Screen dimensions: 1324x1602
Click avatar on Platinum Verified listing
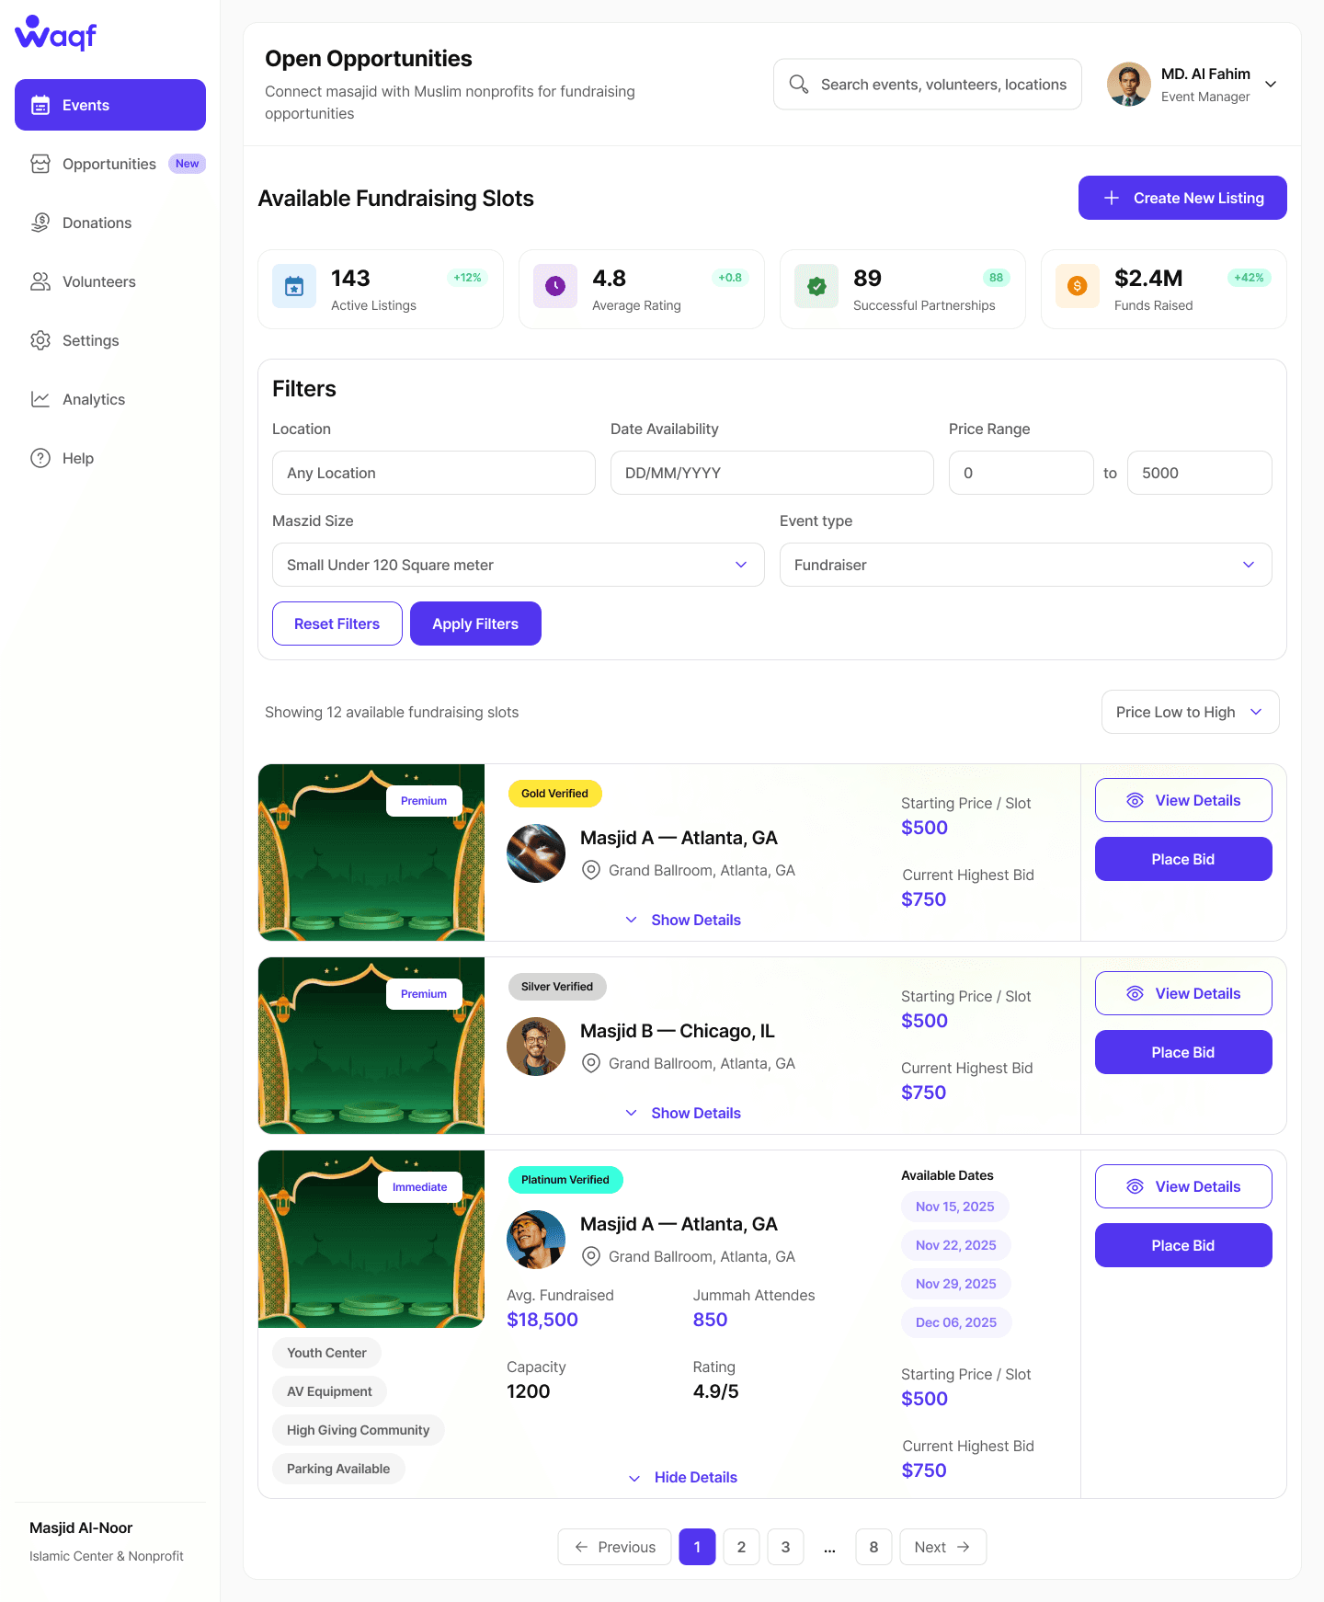[x=536, y=1240]
